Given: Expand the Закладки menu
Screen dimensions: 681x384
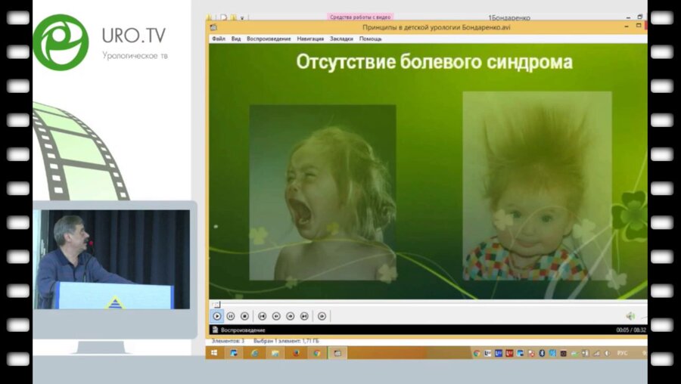Looking at the screenshot, I should pyautogui.click(x=341, y=39).
